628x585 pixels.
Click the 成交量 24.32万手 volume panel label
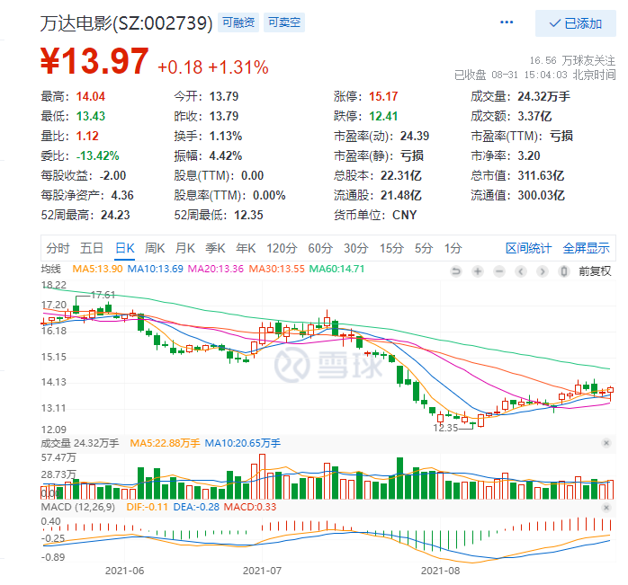click(80, 443)
